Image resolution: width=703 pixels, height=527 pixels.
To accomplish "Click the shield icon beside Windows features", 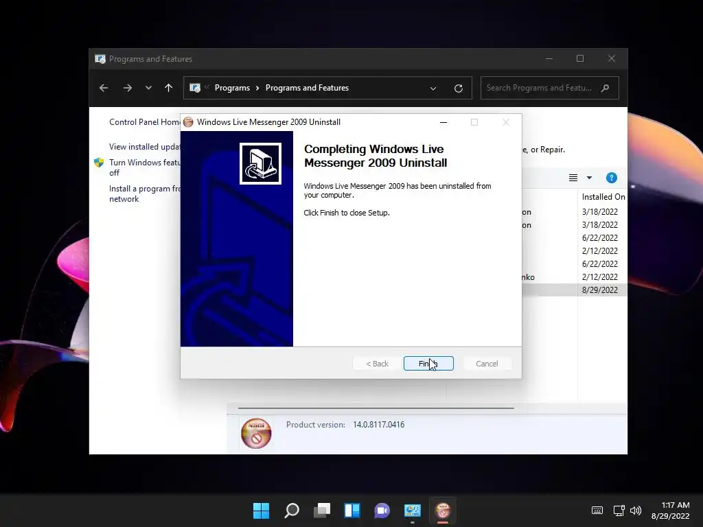I will (99, 163).
